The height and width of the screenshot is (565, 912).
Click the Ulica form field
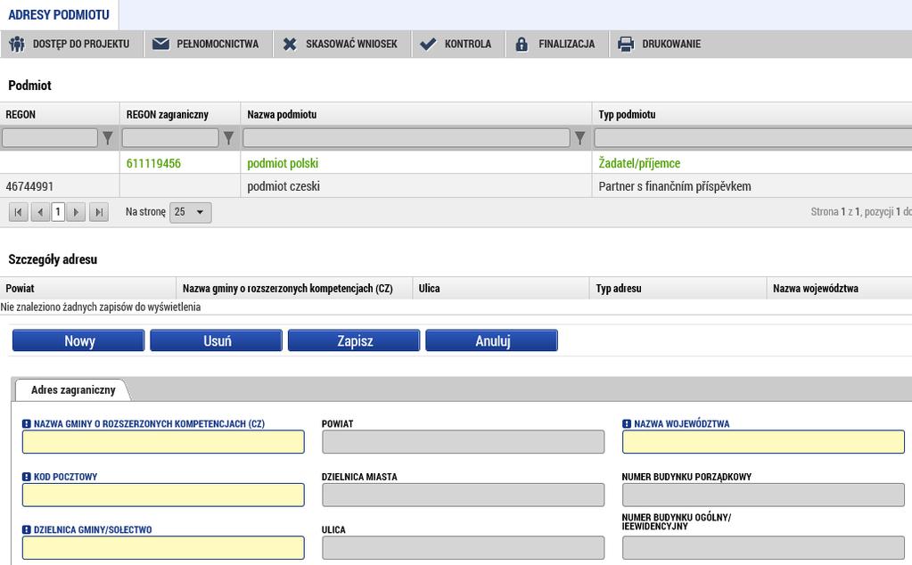click(464, 547)
